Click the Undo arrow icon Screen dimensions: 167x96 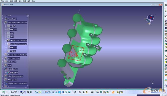point(4,92)
